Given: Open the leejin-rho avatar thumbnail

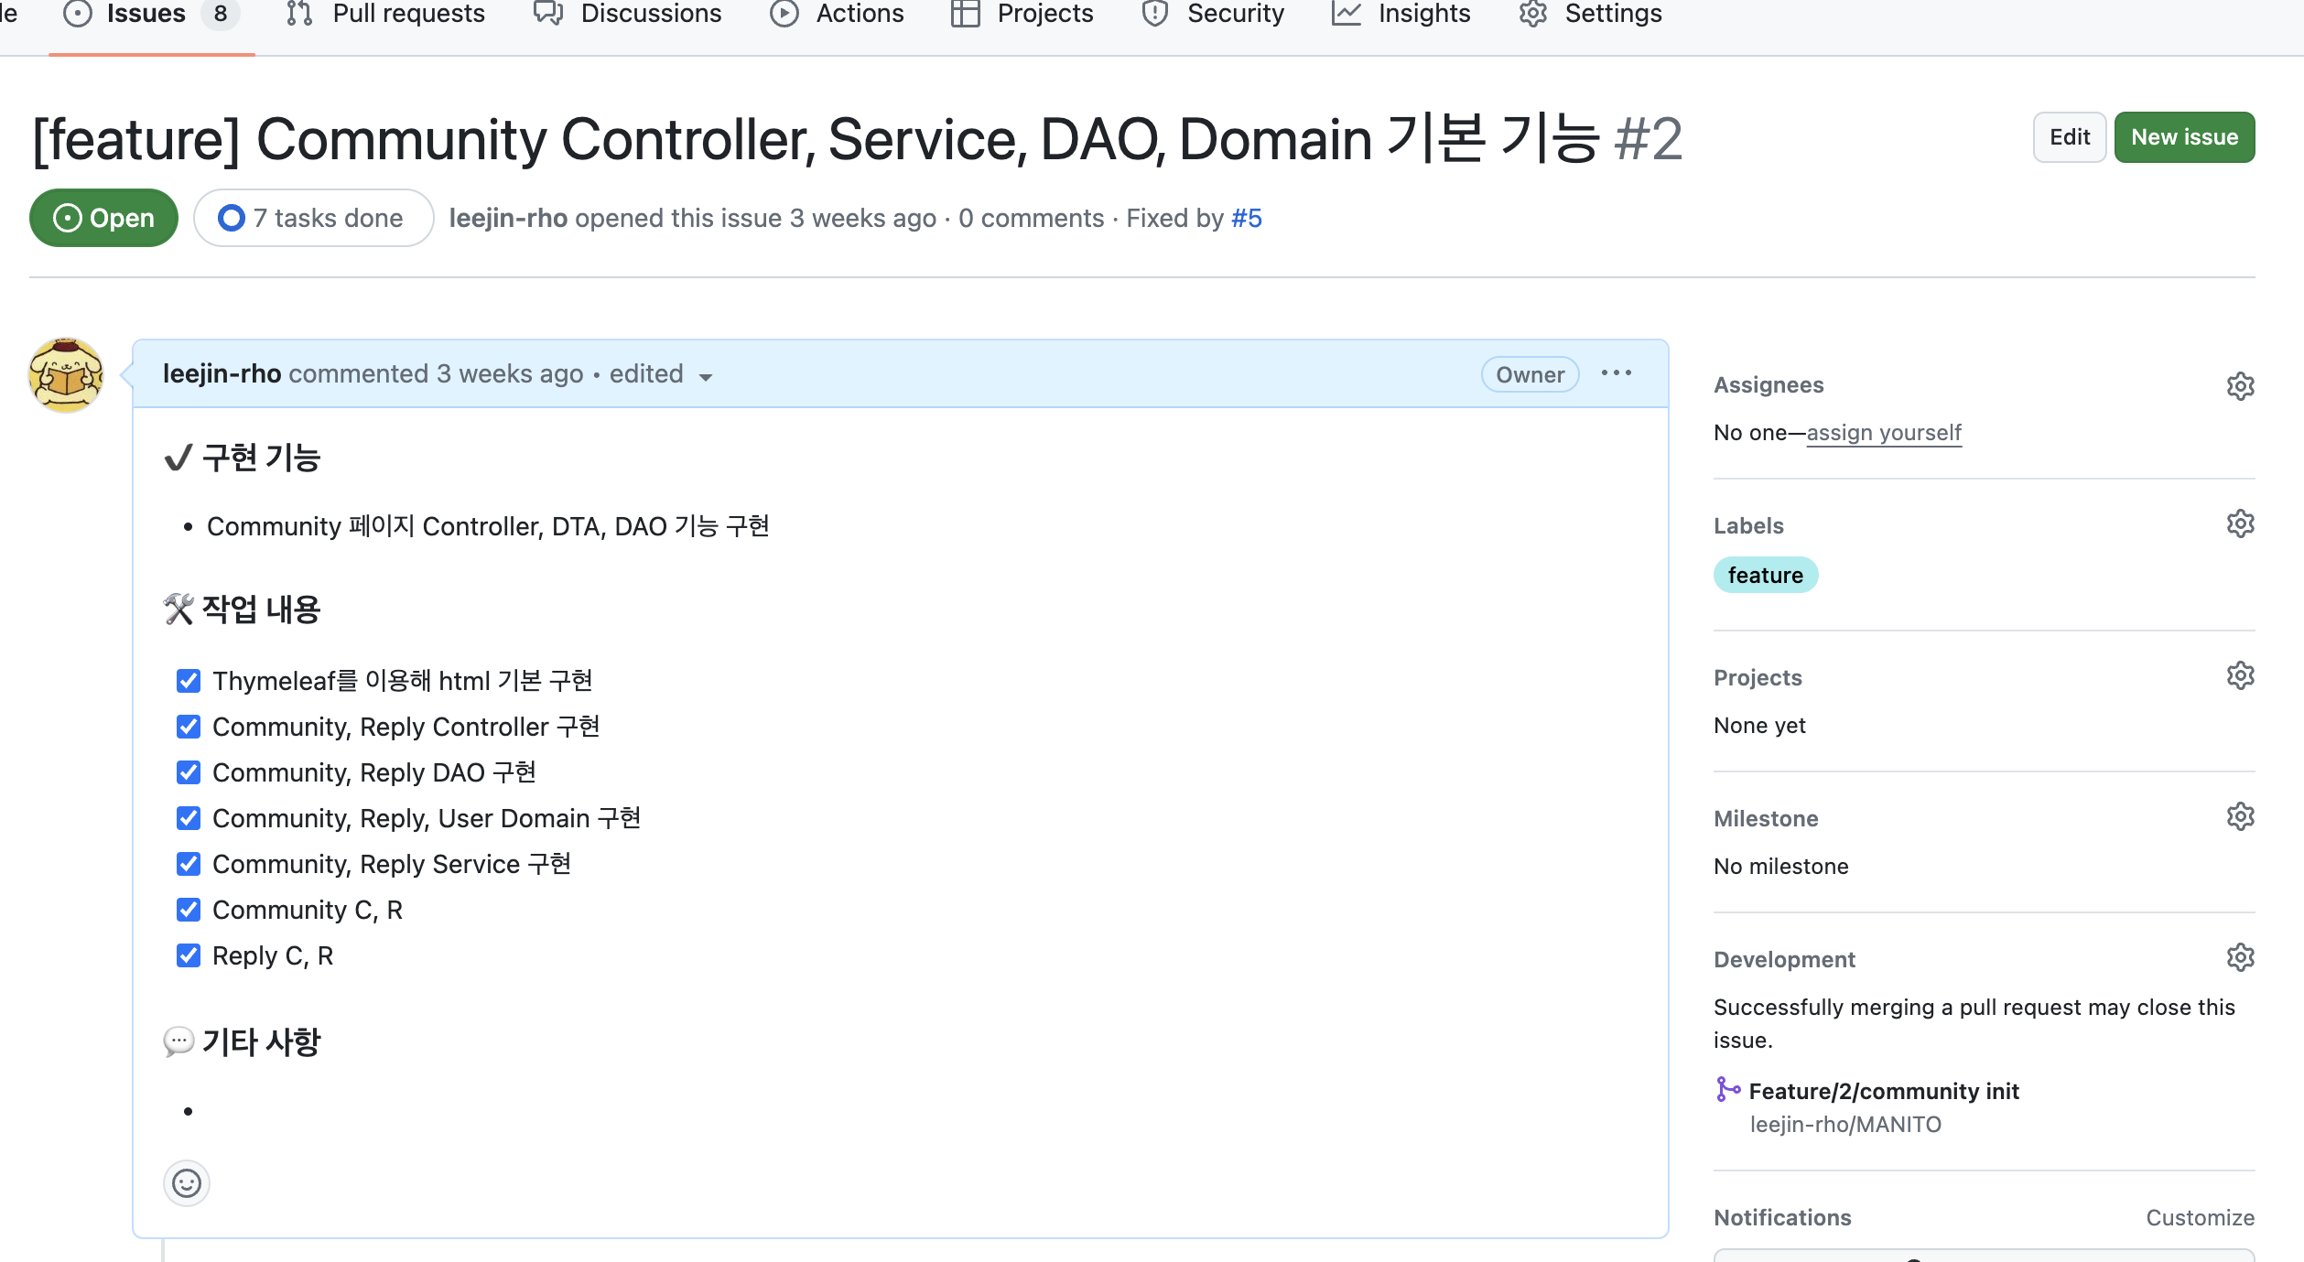Looking at the screenshot, I should (66, 374).
